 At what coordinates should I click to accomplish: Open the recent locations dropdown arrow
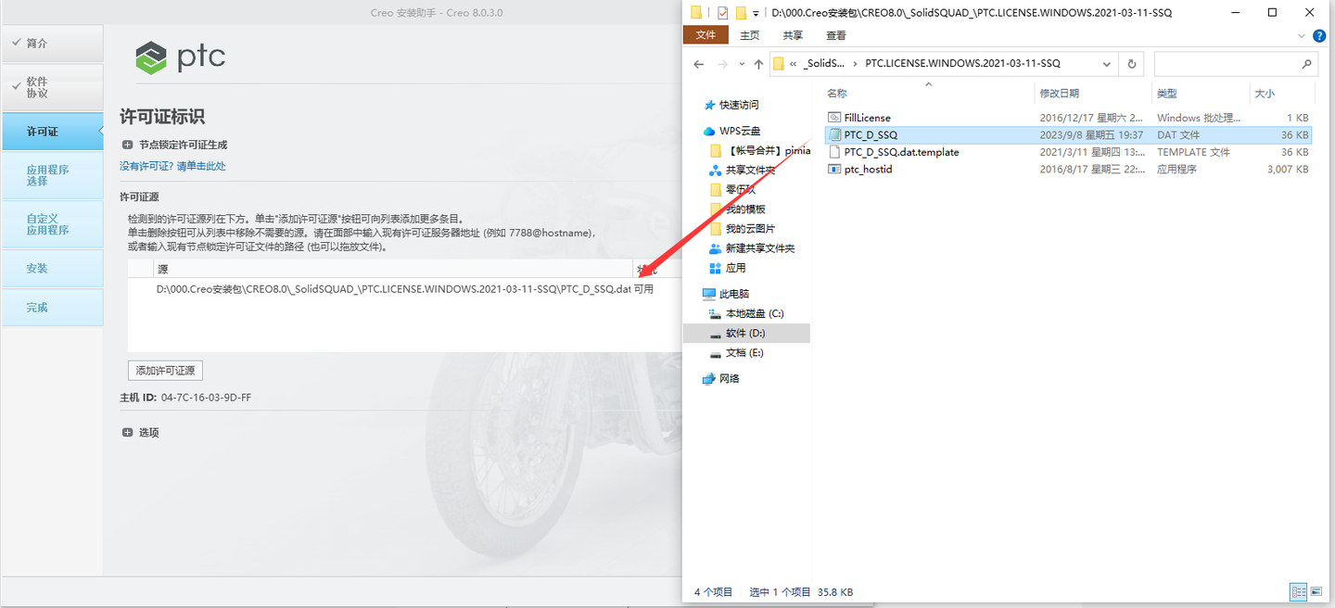point(742,64)
